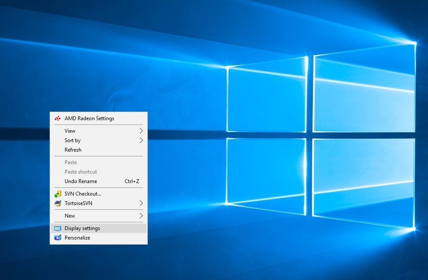
Task: Open AMD Radeon Settings from context menu
Action: coord(99,118)
